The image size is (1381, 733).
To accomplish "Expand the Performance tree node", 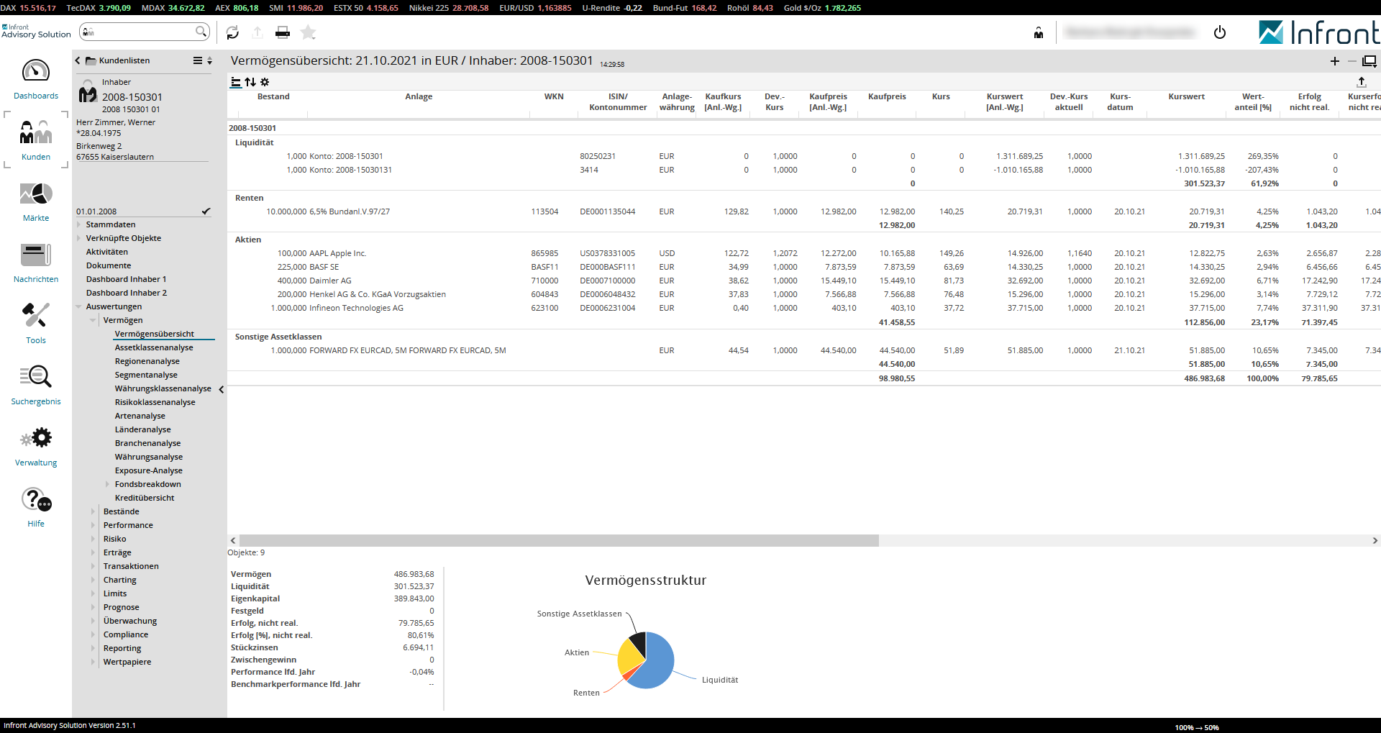I will coord(94,525).
